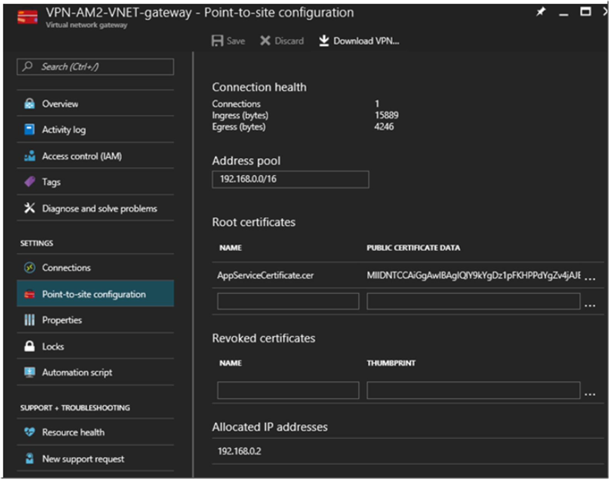Click the Ingress bytes value 15889
This screenshot has height=479, width=609.
(387, 115)
